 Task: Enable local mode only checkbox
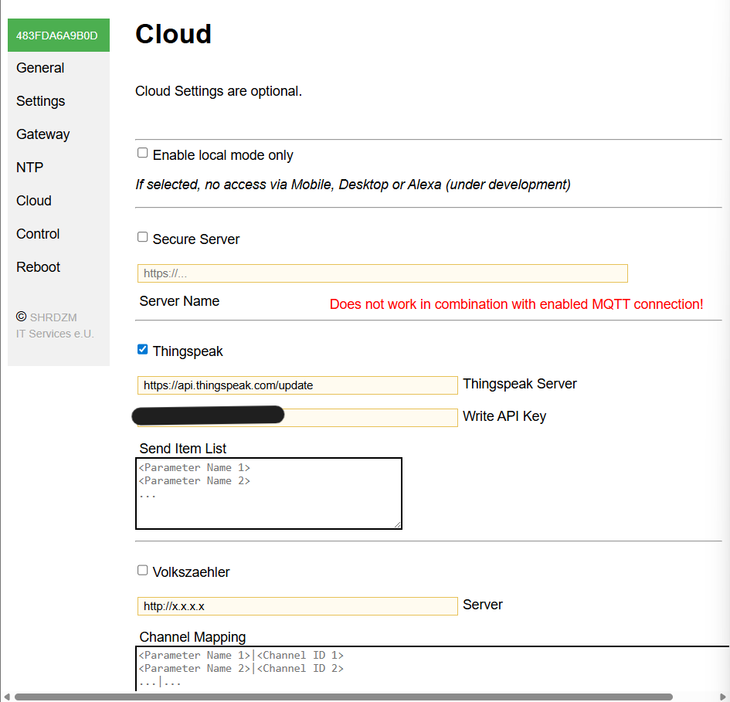tap(143, 153)
